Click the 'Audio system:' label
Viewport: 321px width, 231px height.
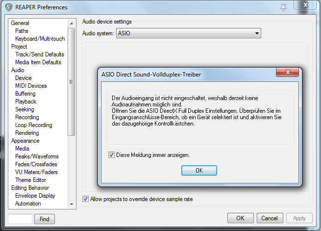pos(98,33)
